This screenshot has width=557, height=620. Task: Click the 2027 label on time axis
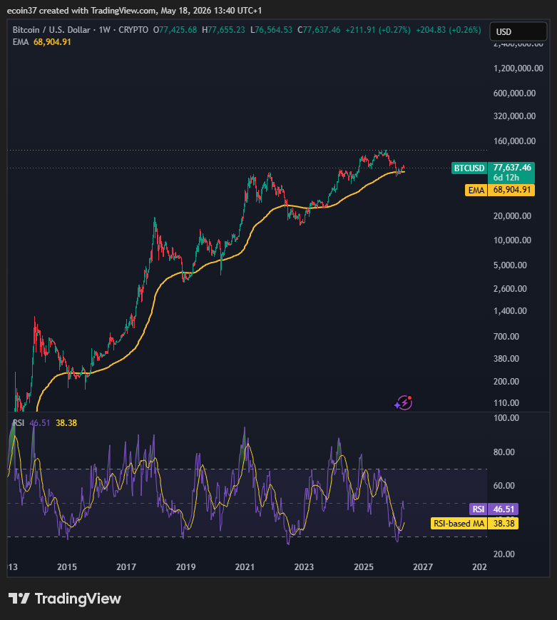tap(423, 566)
